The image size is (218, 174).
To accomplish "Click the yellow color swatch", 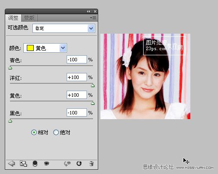I will click(30, 48).
